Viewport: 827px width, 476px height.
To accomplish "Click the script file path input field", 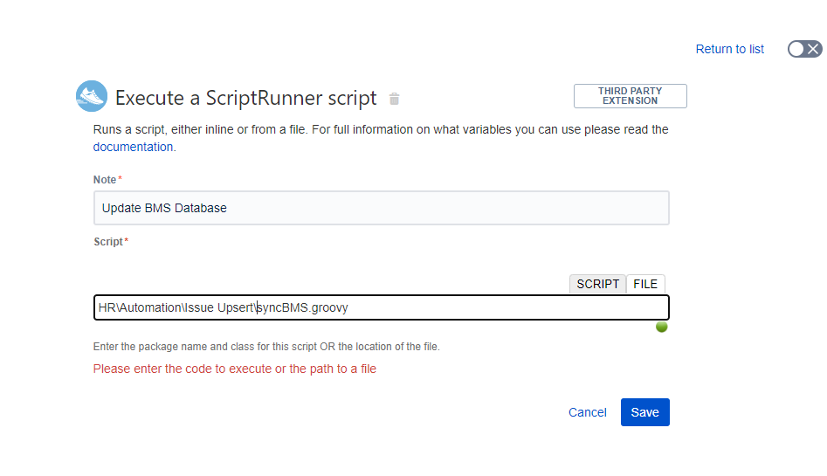I will [x=382, y=307].
